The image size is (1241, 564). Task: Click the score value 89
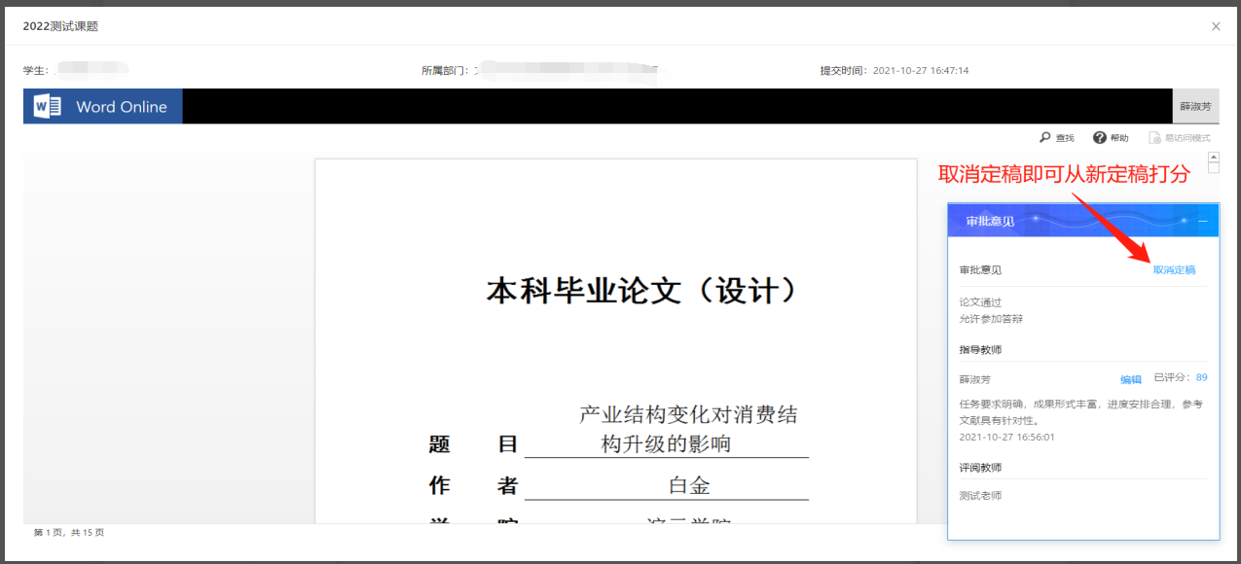point(1201,378)
